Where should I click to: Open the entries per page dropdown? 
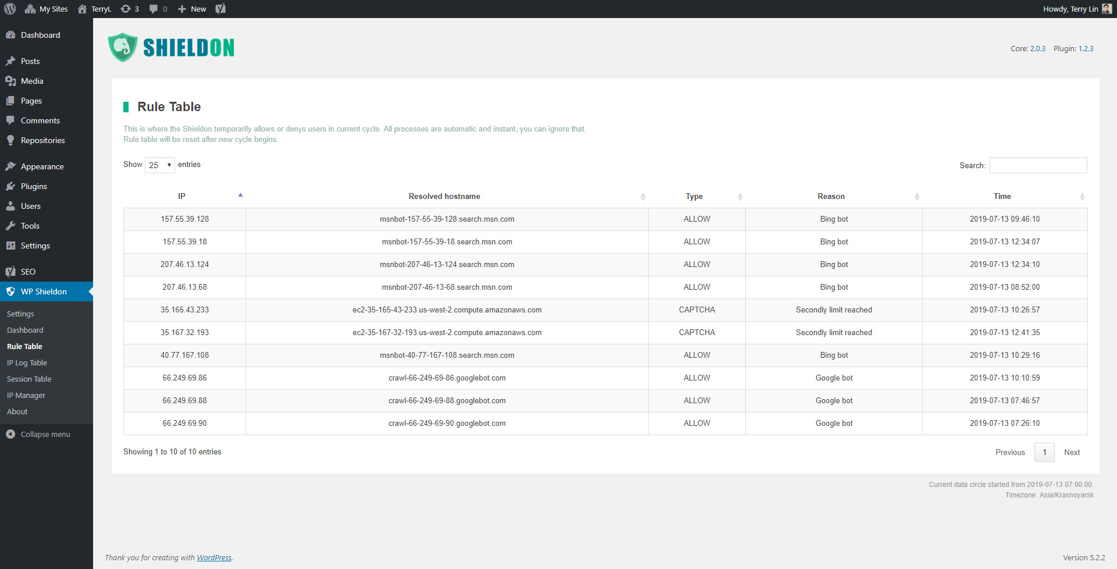(x=160, y=165)
